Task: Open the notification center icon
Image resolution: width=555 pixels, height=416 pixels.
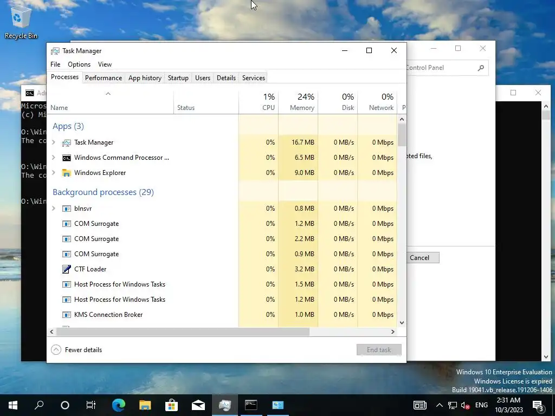Action: coord(538,406)
